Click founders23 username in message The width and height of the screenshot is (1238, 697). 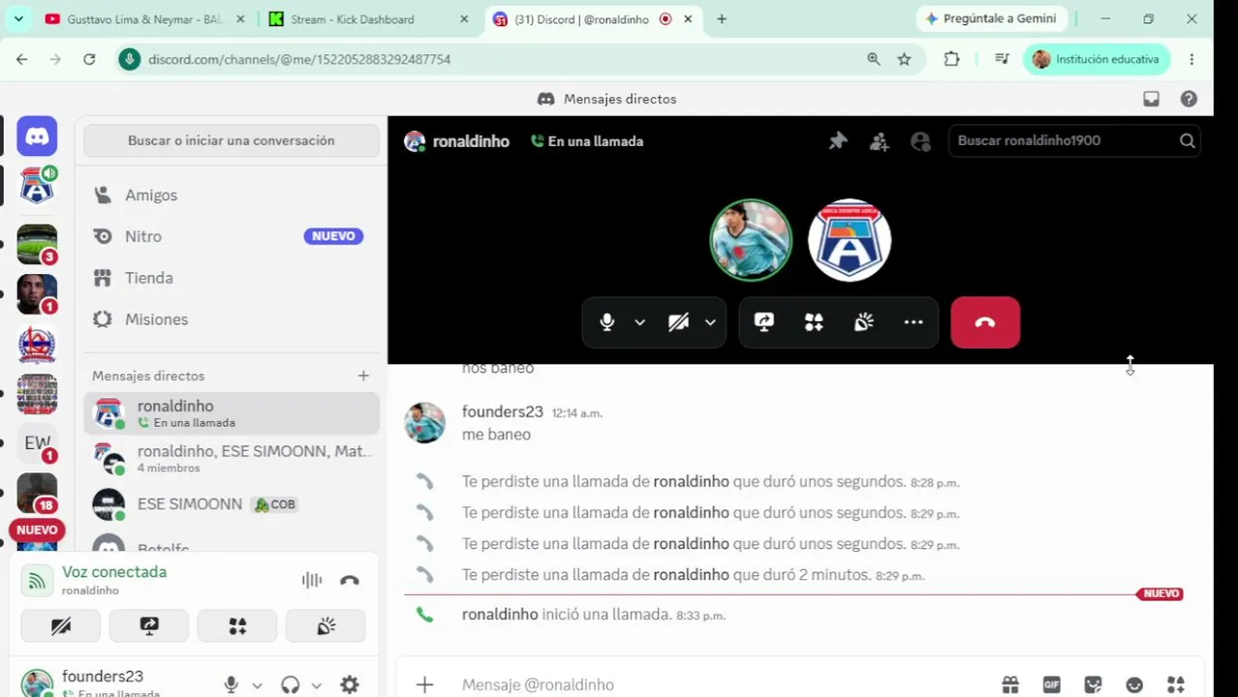pos(503,411)
